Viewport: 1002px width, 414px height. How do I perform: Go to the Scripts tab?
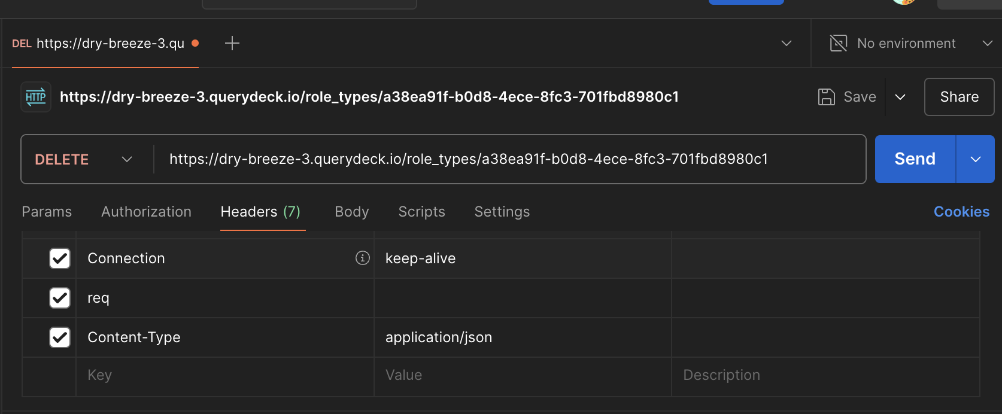[421, 212]
